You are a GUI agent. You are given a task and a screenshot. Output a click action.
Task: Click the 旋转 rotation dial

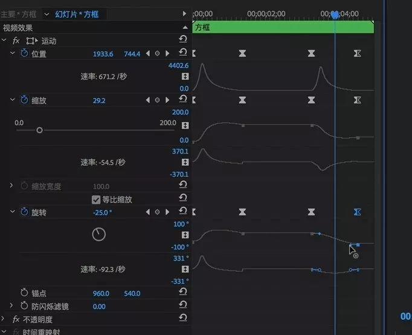click(99, 234)
